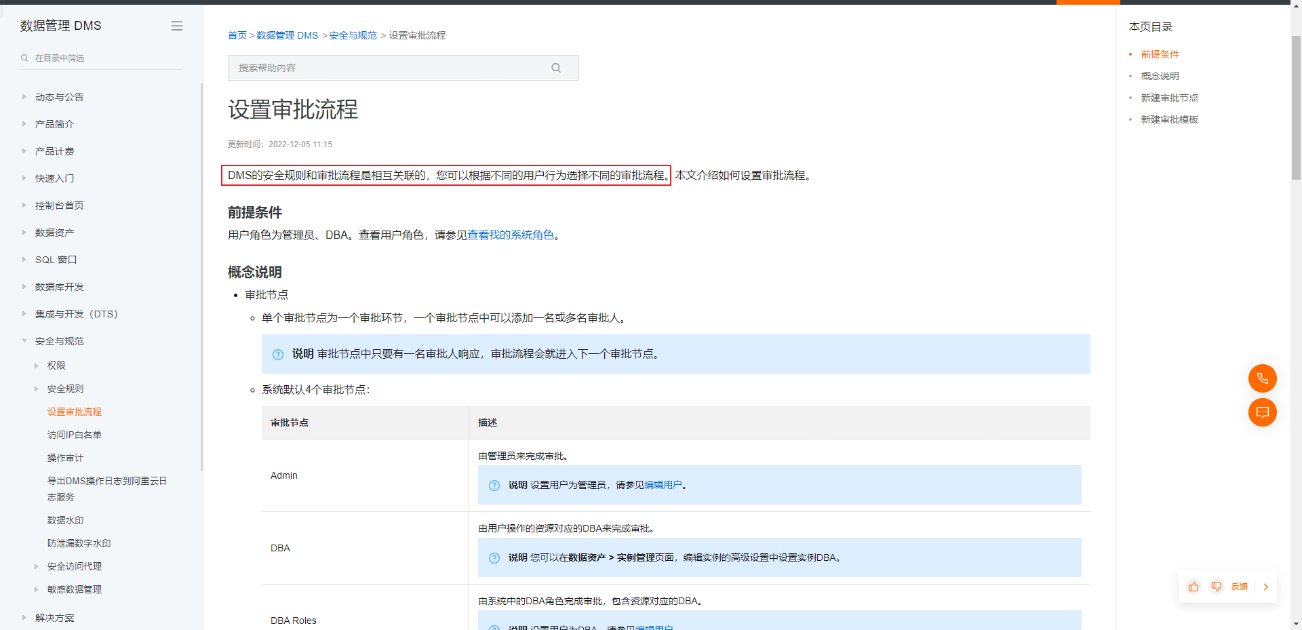Jump to 新建审批节点 in page contents
This screenshot has width=1302, height=630.
(x=1170, y=98)
